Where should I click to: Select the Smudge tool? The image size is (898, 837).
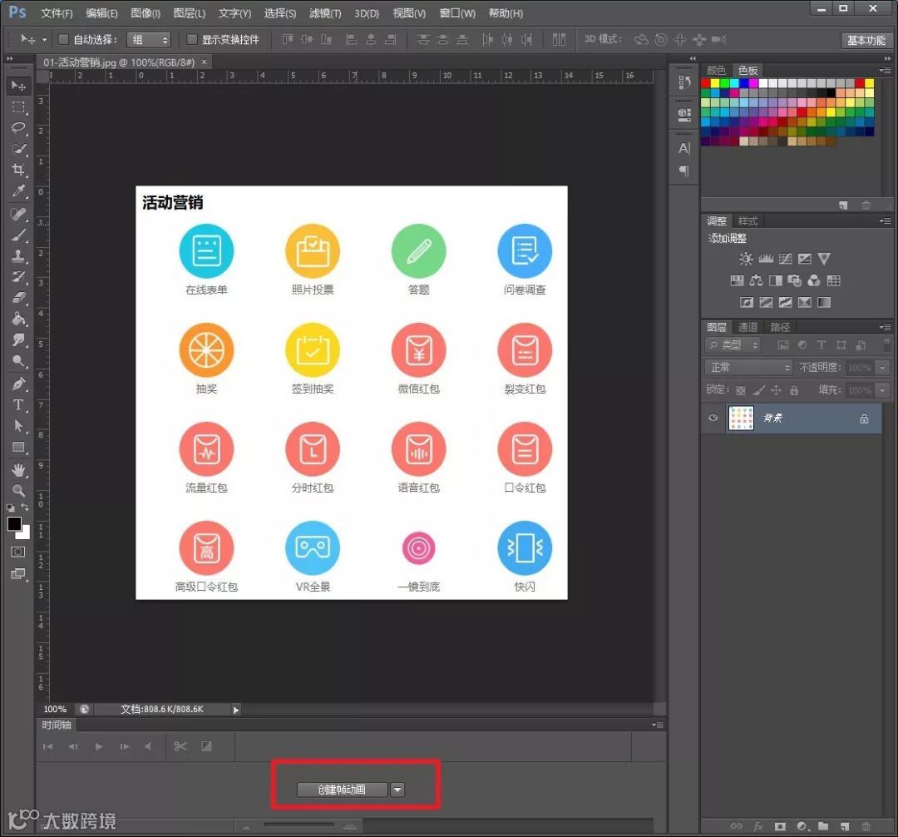(18, 339)
